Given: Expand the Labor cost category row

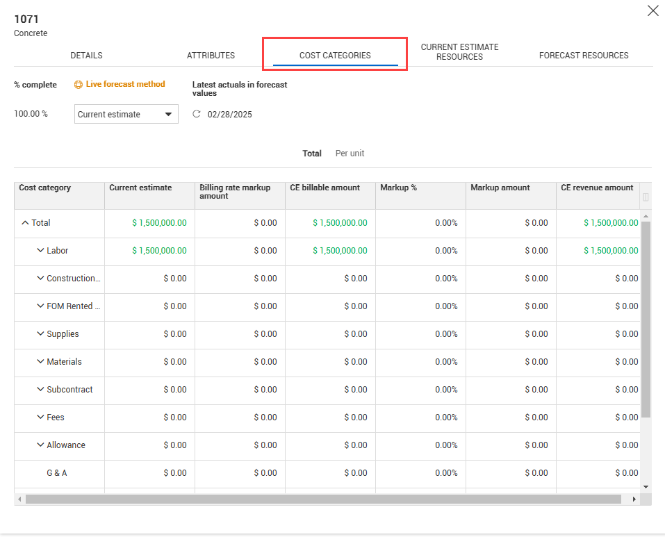Looking at the screenshot, I should (40, 251).
